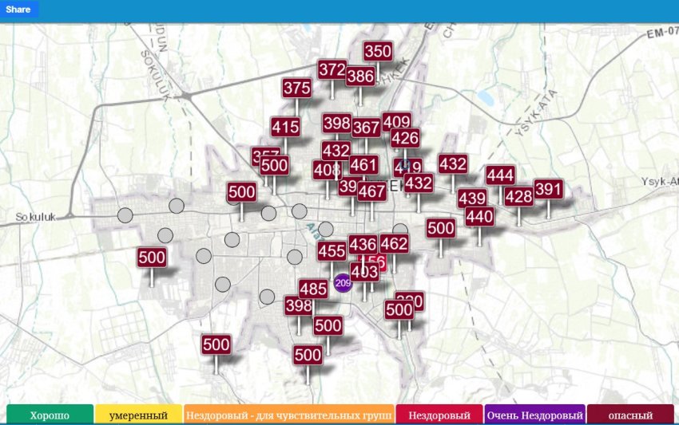This screenshot has width=679, height=425.
Task: Open the 440 air quality marker
Action: (479, 216)
